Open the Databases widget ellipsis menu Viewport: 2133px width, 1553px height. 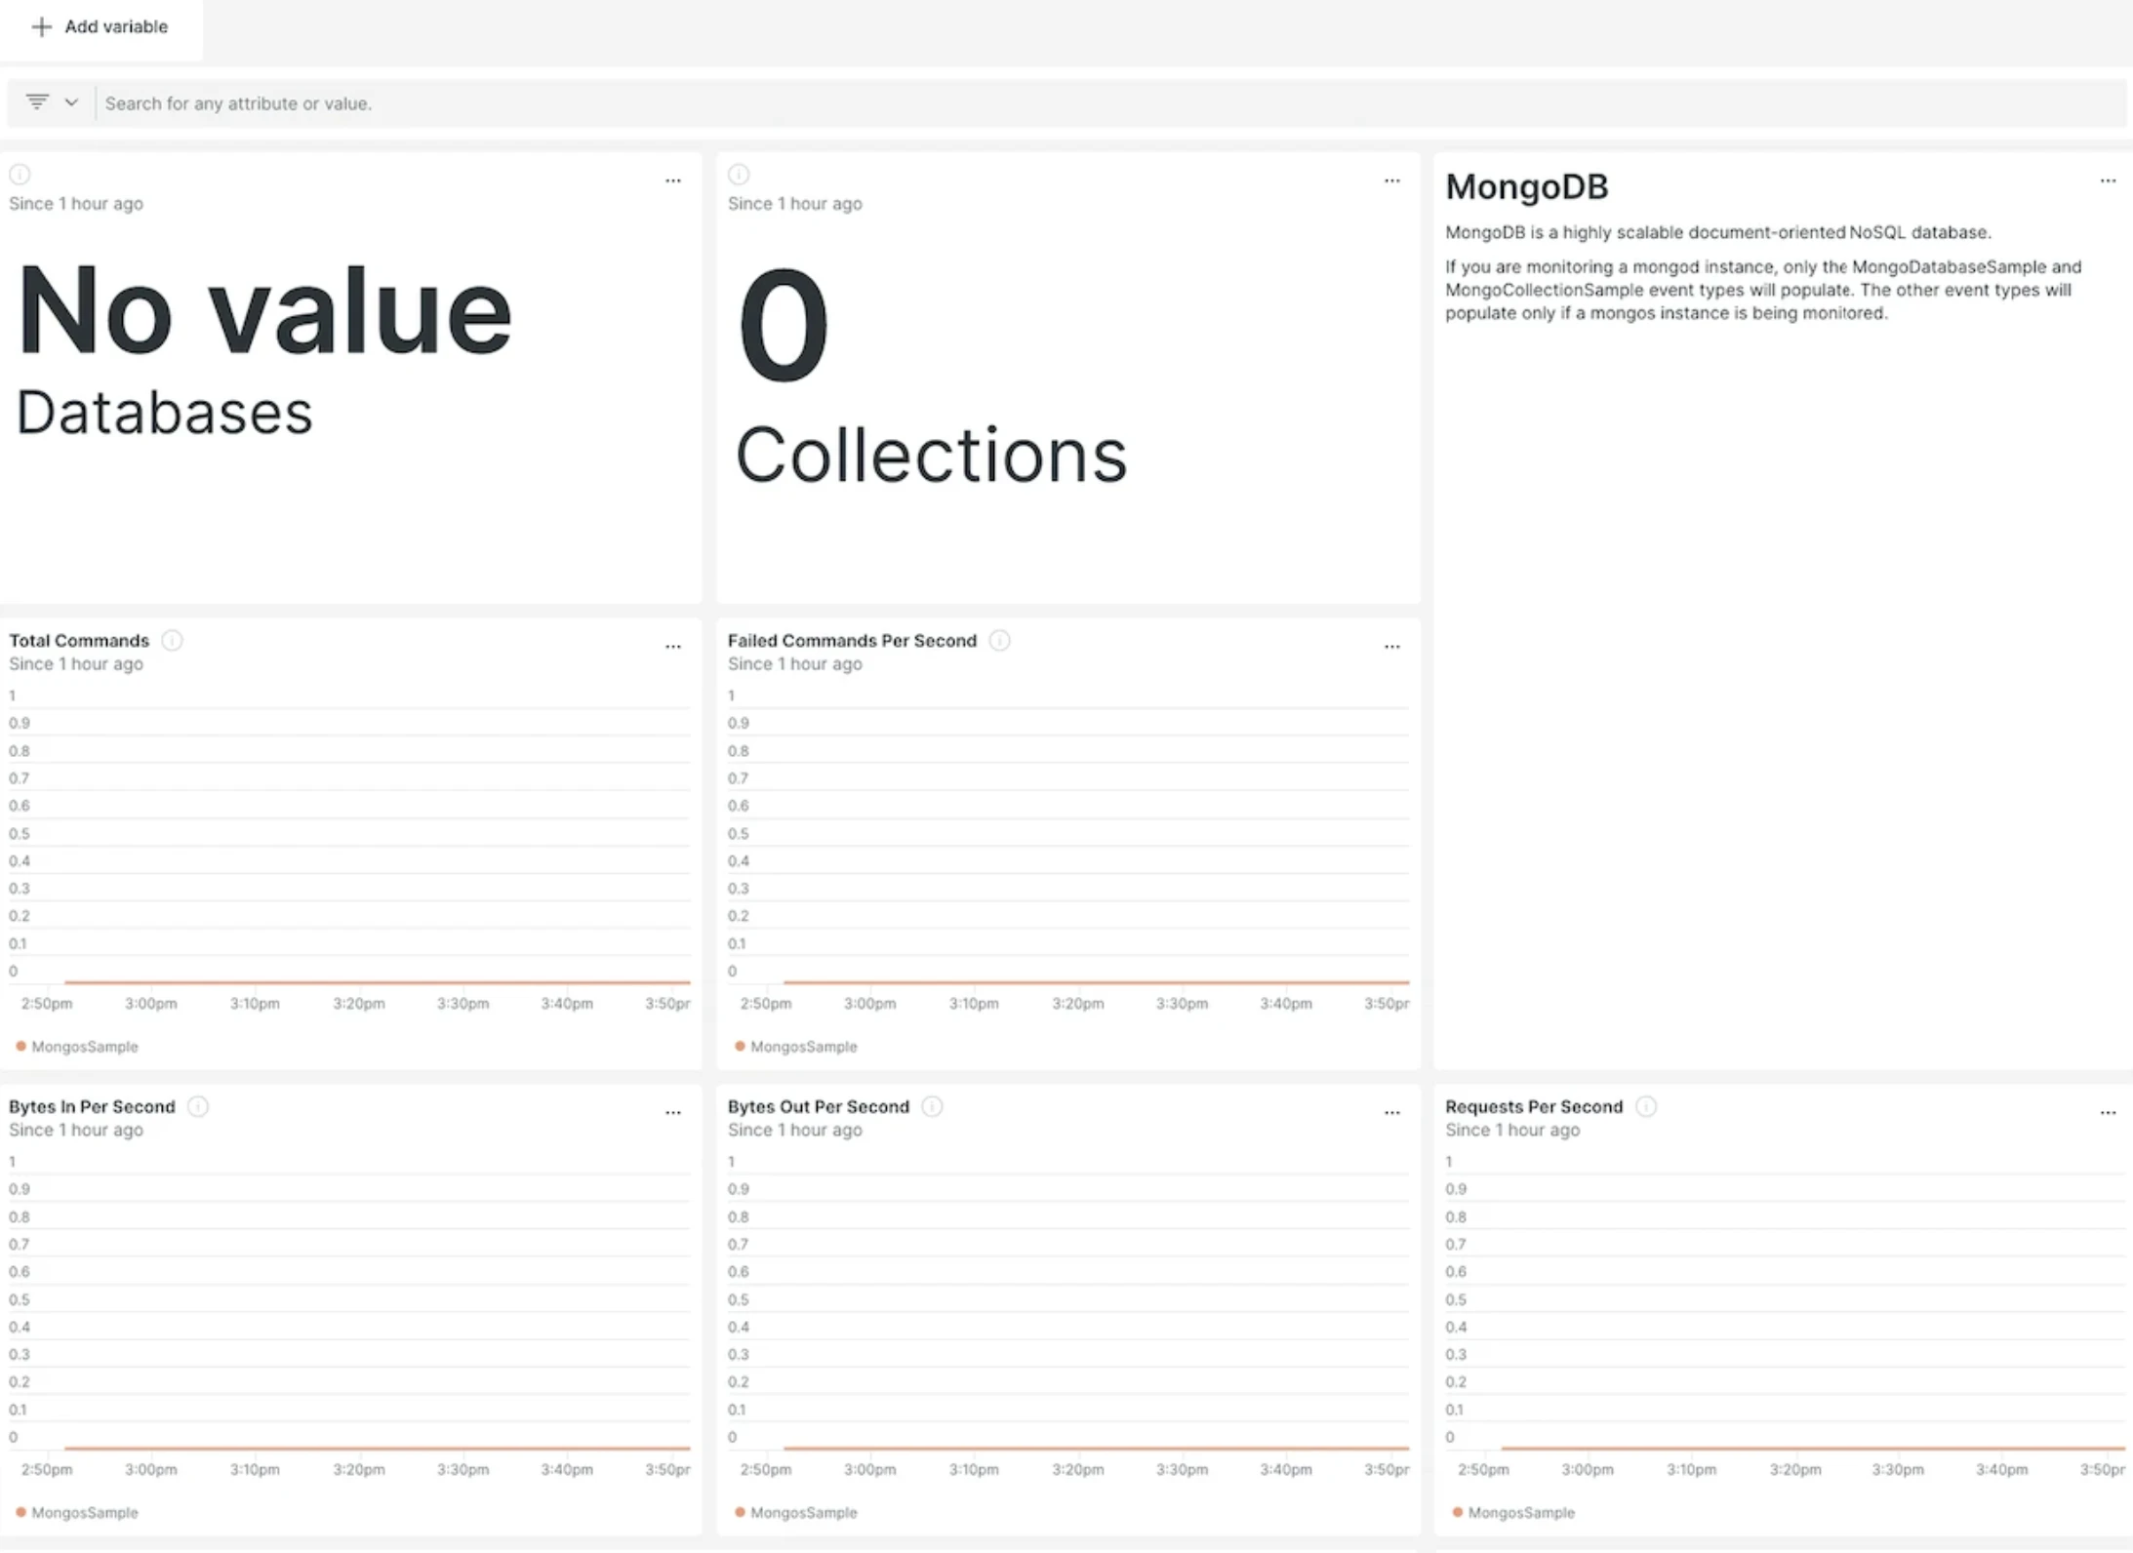point(673,180)
